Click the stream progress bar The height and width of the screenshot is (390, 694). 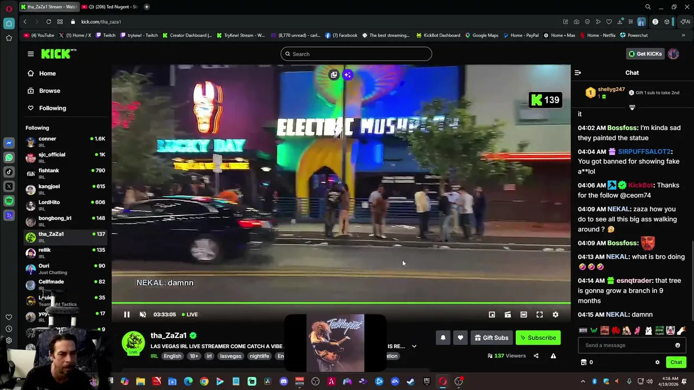click(x=341, y=303)
